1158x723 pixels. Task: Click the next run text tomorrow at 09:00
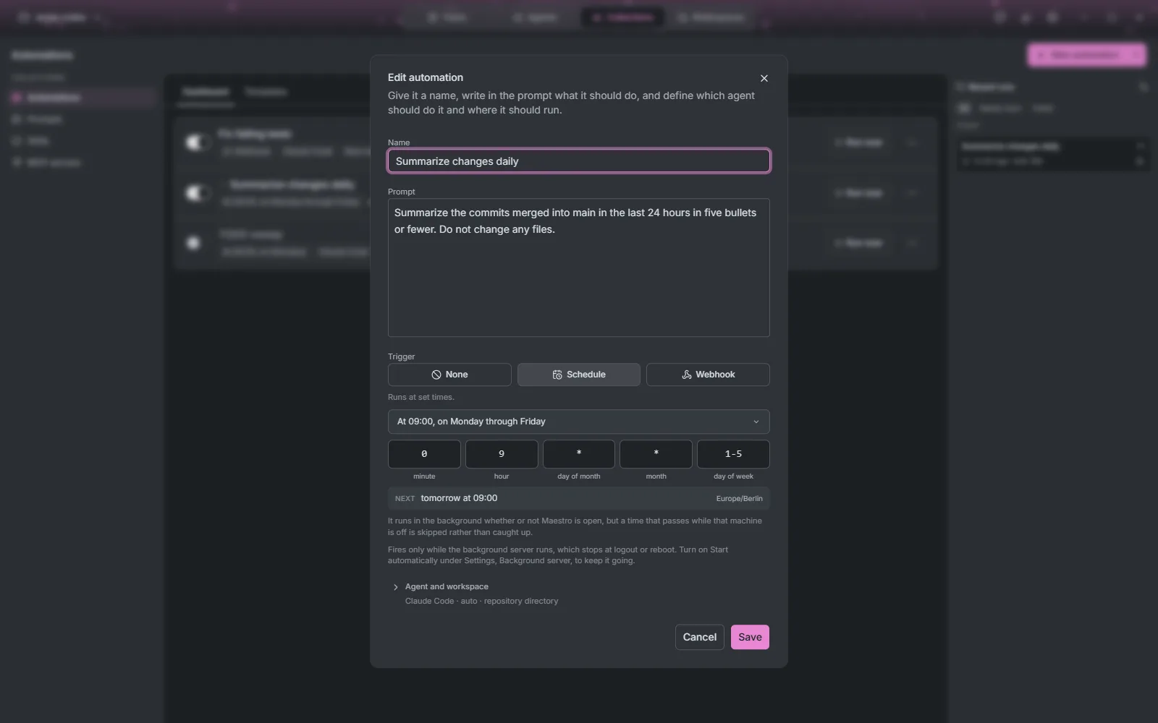coord(459,498)
